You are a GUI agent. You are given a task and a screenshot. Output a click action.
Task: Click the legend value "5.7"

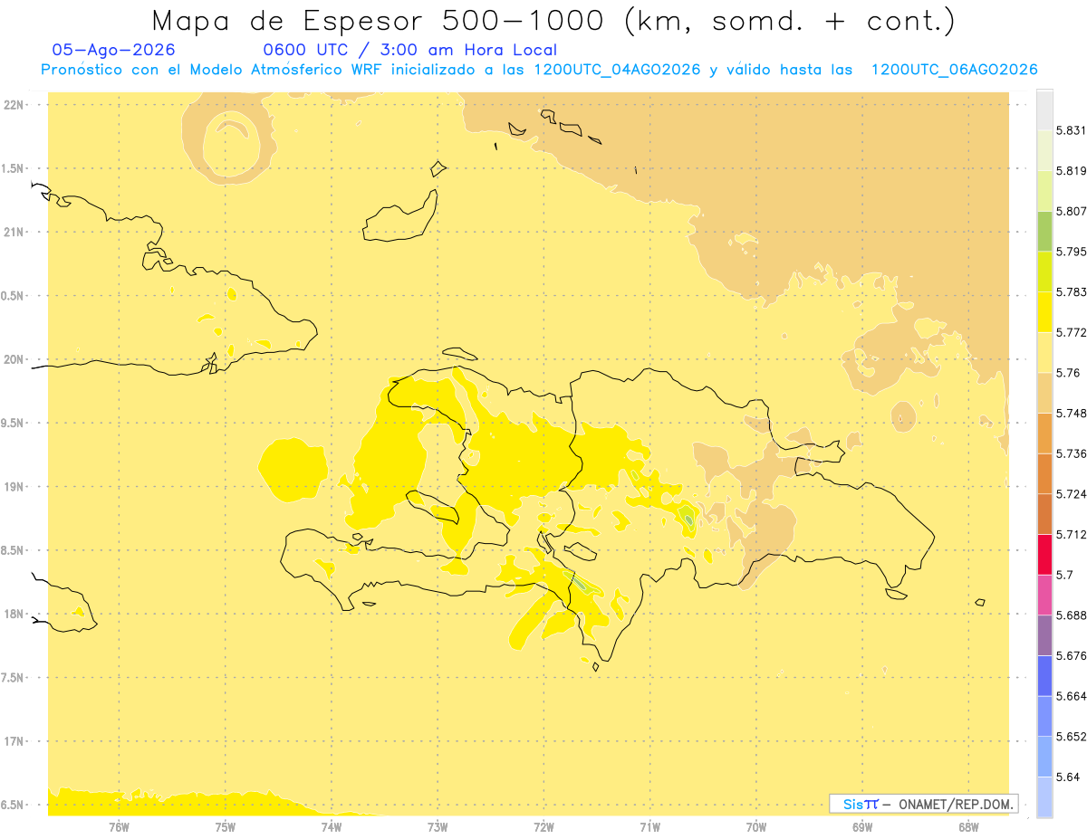click(1064, 575)
